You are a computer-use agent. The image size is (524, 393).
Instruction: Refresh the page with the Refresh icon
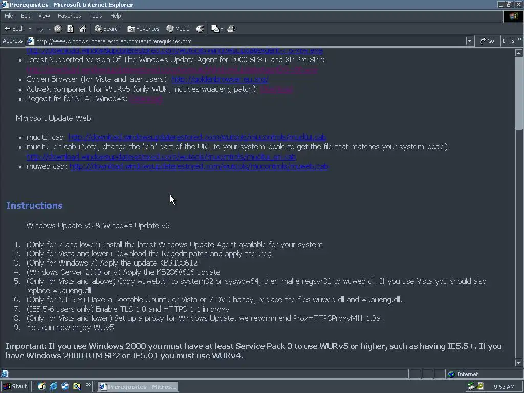pos(70,29)
